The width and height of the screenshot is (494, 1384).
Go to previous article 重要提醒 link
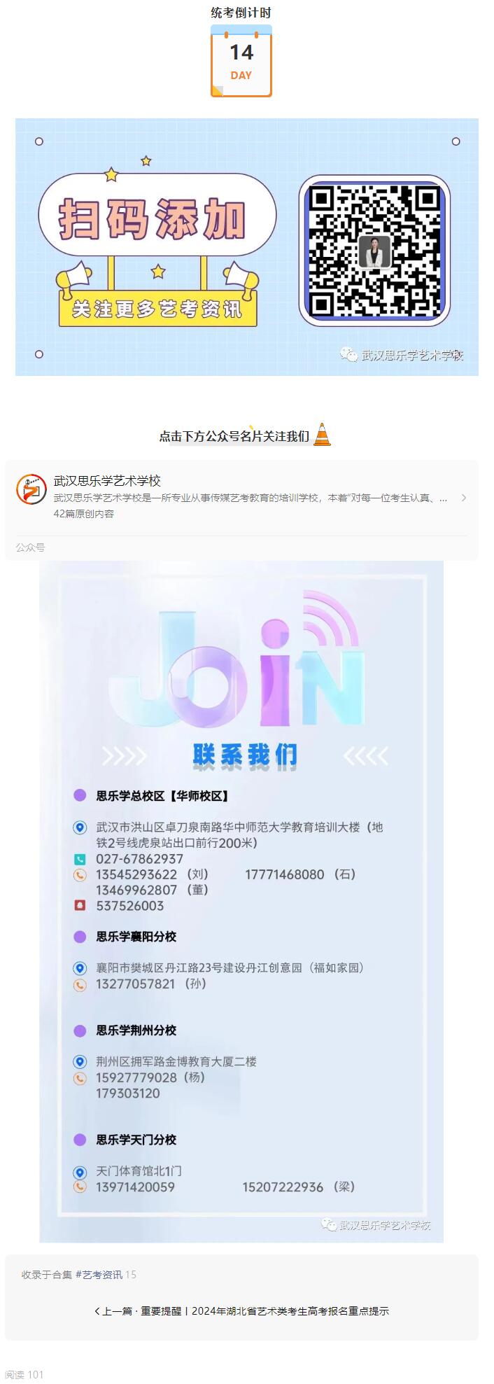pos(241,1311)
